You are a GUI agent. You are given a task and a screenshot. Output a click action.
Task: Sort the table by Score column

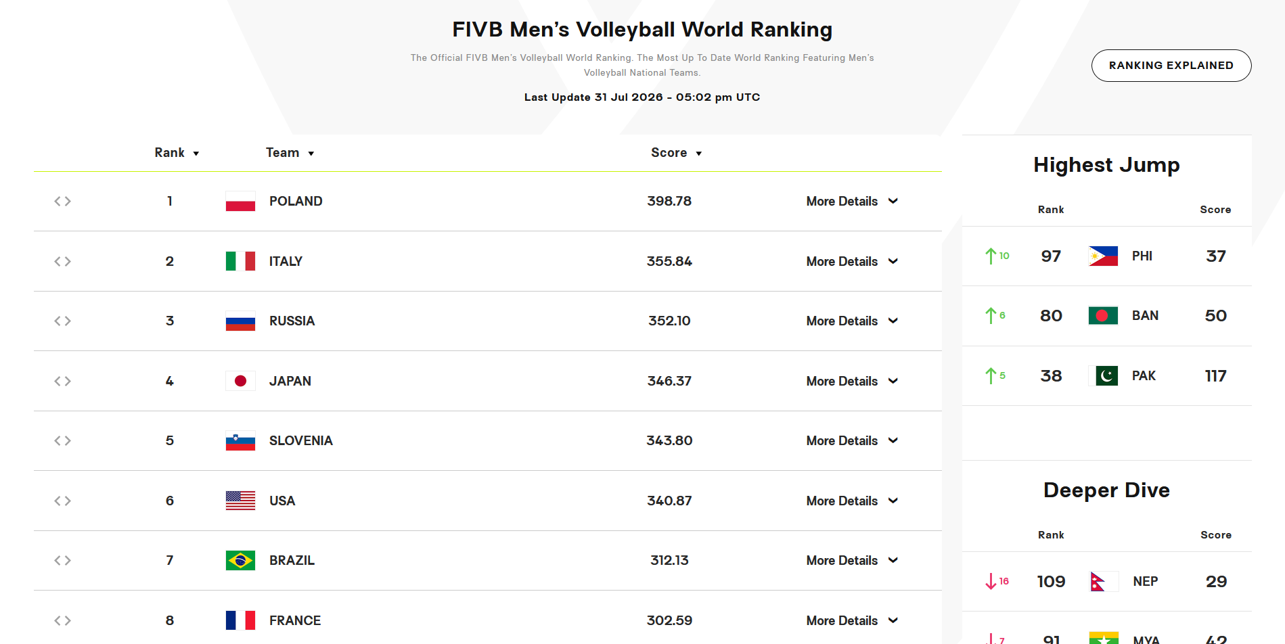(676, 153)
